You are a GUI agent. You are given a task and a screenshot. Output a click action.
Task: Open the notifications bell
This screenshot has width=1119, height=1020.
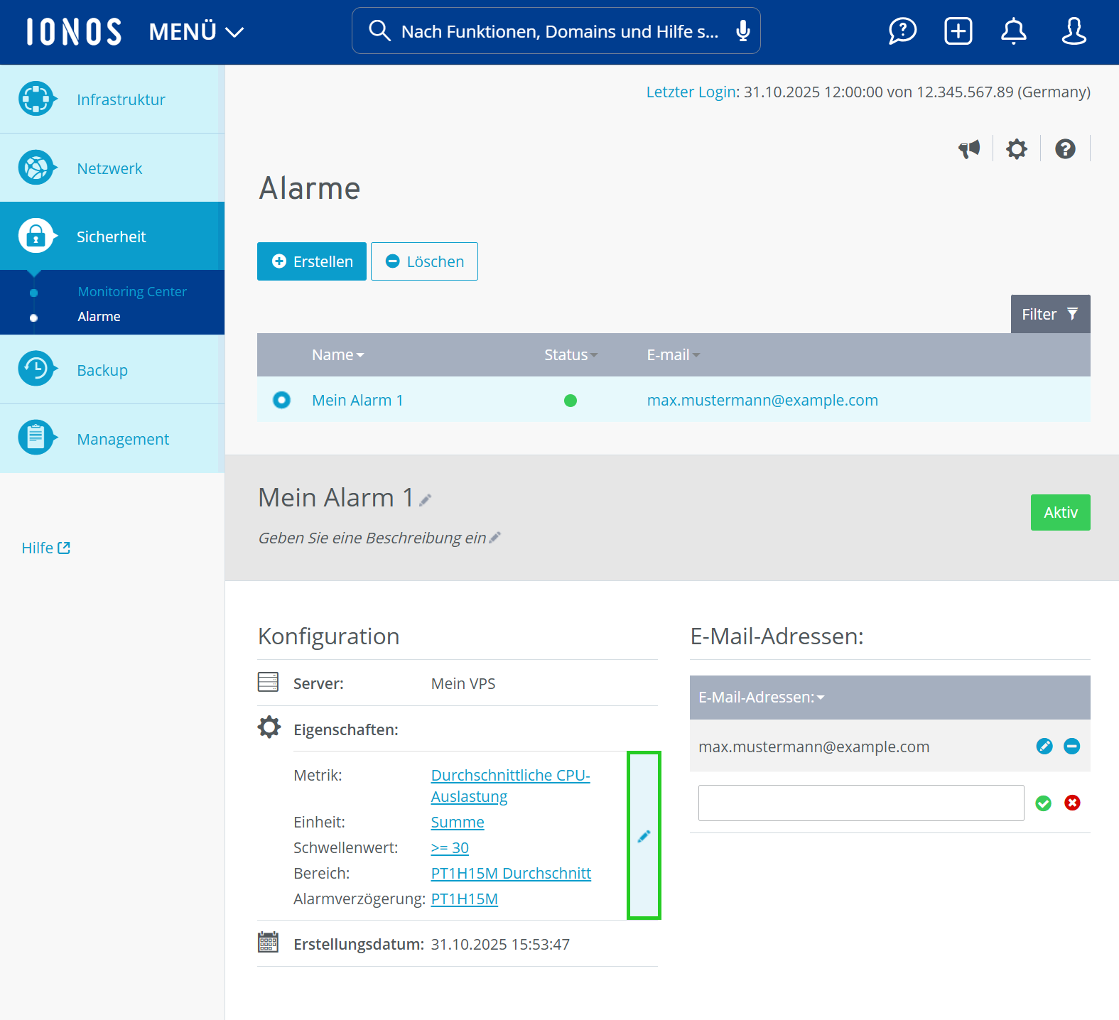click(x=1014, y=31)
